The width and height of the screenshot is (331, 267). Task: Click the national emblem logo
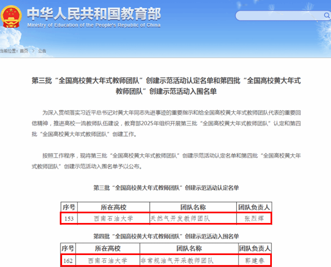[12, 17]
